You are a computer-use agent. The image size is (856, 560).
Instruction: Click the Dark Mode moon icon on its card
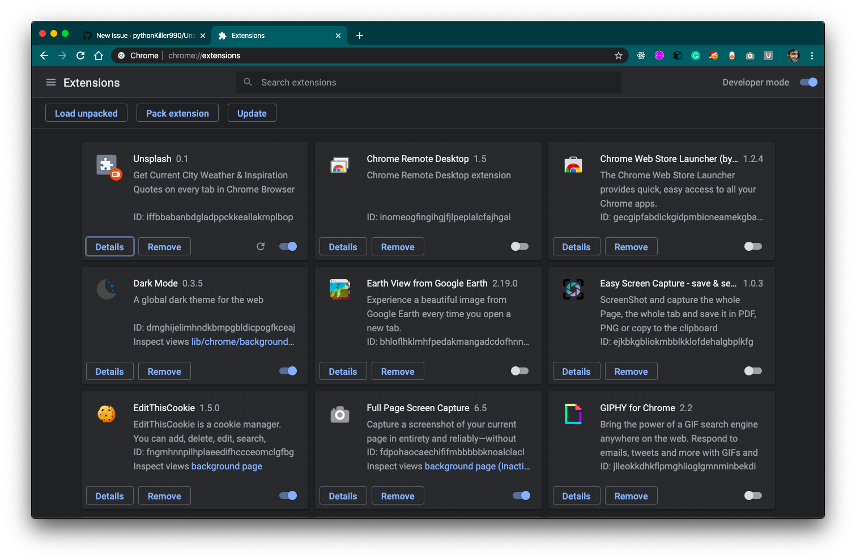tap(107, 289)
